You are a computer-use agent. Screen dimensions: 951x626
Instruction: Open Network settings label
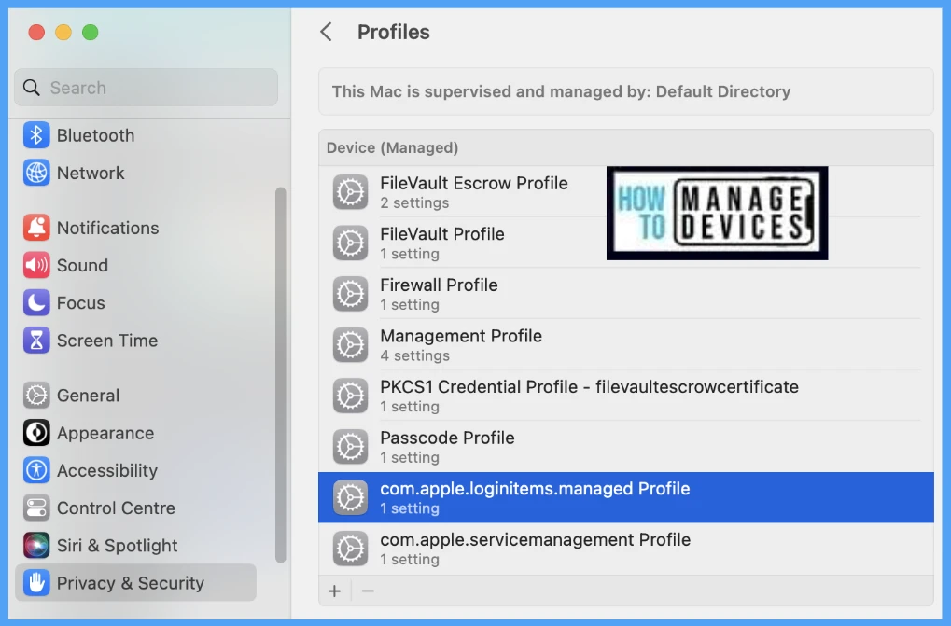click(x=91, y=173)
